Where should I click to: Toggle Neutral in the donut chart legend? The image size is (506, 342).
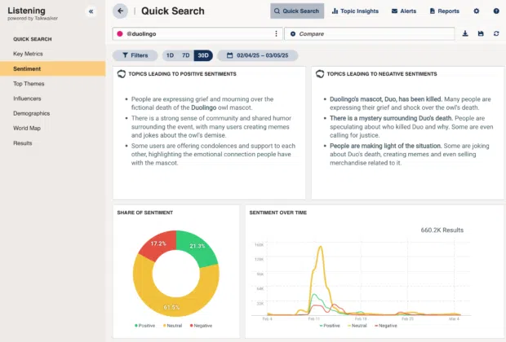[x=173, y=326]
